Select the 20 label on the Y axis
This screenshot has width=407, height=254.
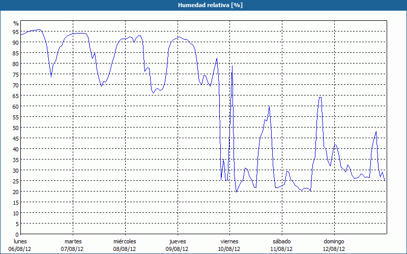(x=16, y=192)
